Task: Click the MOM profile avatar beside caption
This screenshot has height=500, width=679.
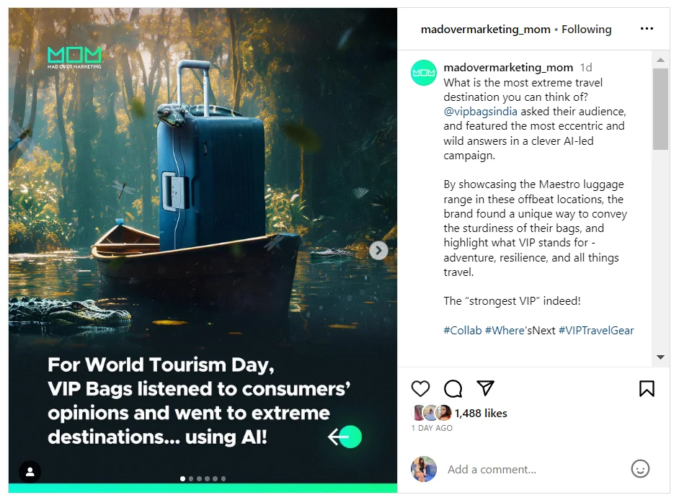Action: click(x=424, y=73)
